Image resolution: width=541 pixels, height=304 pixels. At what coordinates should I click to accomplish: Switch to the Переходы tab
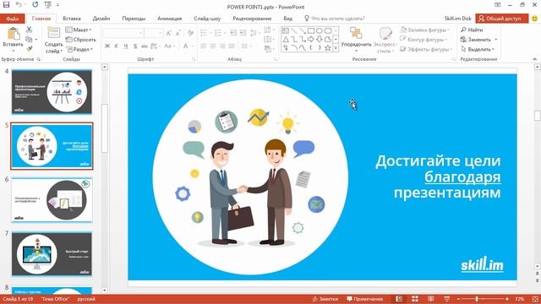(x=134, y=19)
